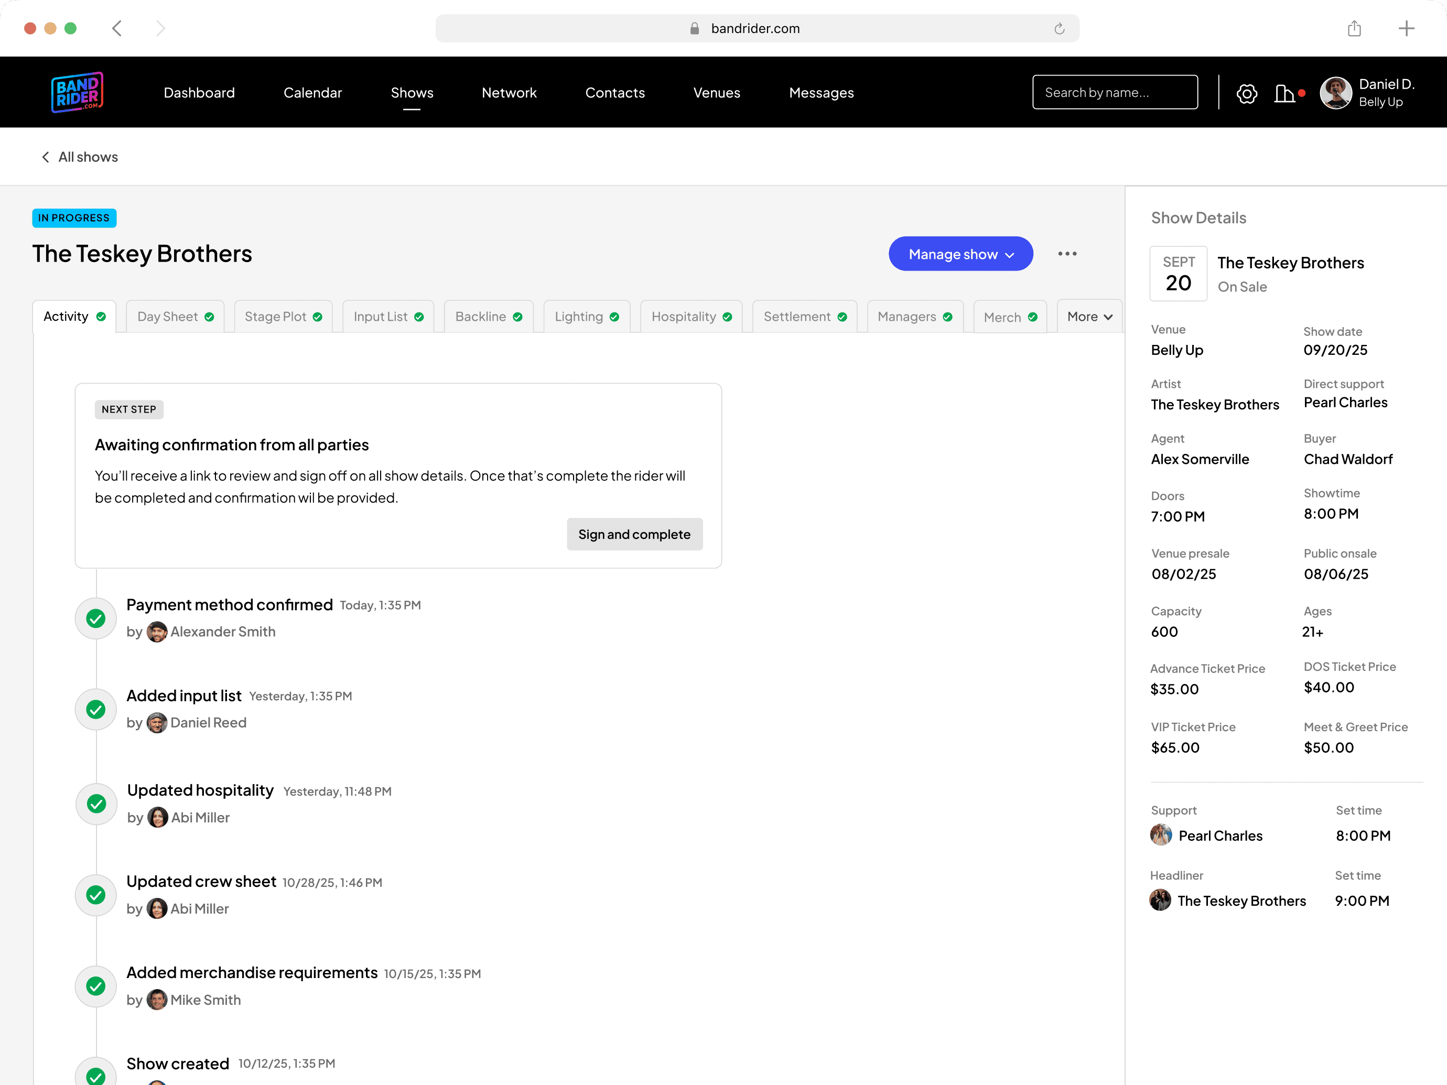Open the Calendar menu item
Image resolution: width=1447 pixels, height=1085 pixels.
coord(312,93)
